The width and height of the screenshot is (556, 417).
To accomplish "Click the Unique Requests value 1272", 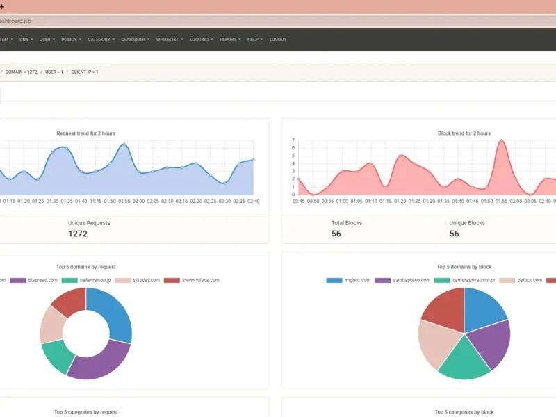I will point(78,234).
